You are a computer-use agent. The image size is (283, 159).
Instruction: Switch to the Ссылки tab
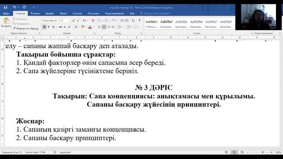pos(77,13)
